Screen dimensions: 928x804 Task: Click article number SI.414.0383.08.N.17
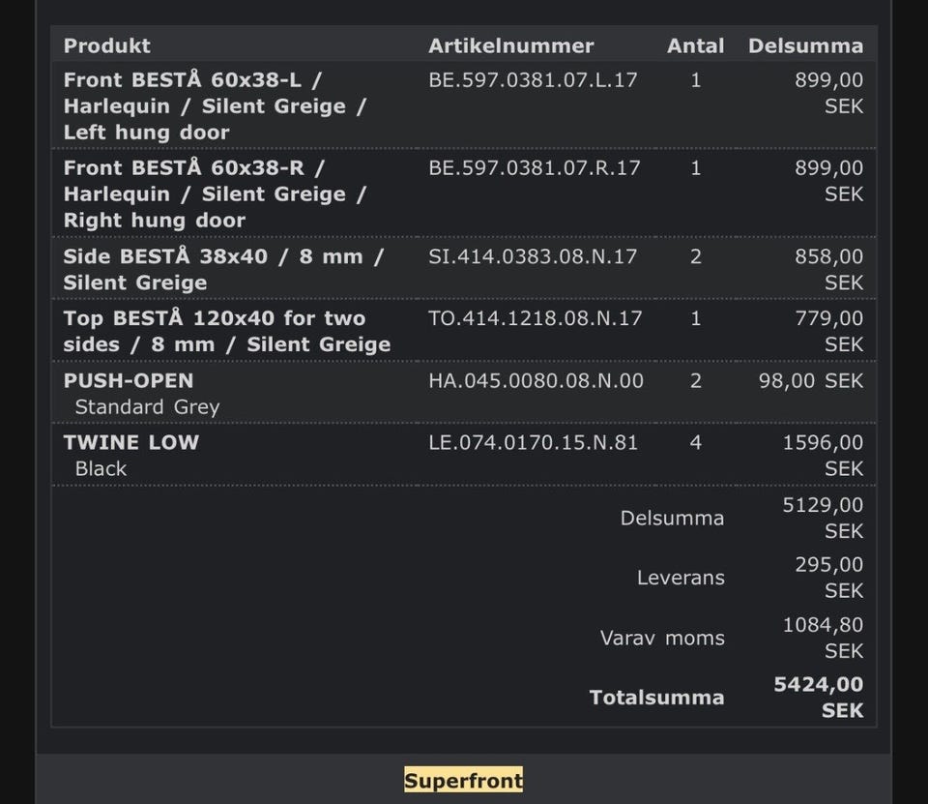click(x=533, y=256)
